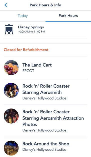This screenshot has width=91, height=157.
Task: Tap Rock Around the Shop thumbnail
Action: pyautogui.click(x=11, y=148)
